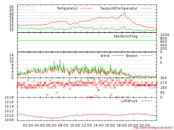This screenshot has width=174, height=130.
Task: Click the 360 wind direction axis value
Action: pos(163,78)
